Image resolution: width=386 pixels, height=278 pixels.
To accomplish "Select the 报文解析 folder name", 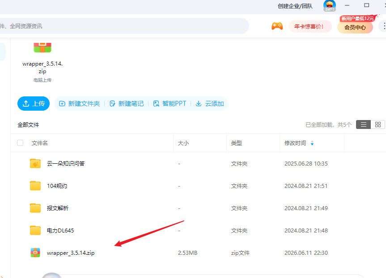I will (x=58, y=208).
